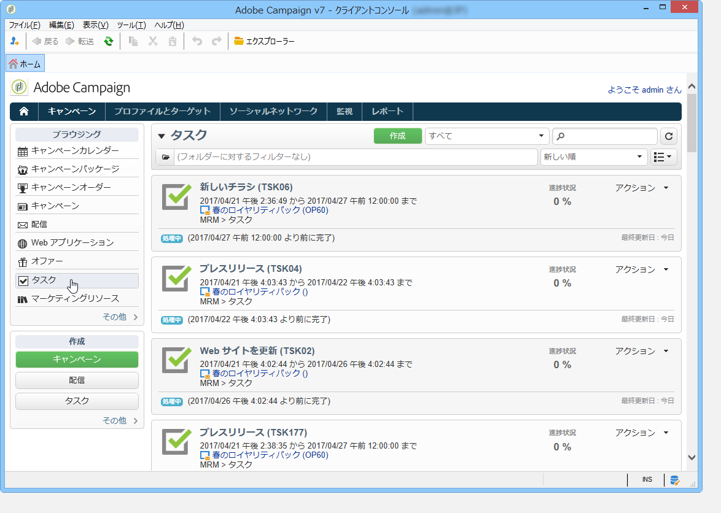Switch to キャンペーン navigation tab

[72, 111]
